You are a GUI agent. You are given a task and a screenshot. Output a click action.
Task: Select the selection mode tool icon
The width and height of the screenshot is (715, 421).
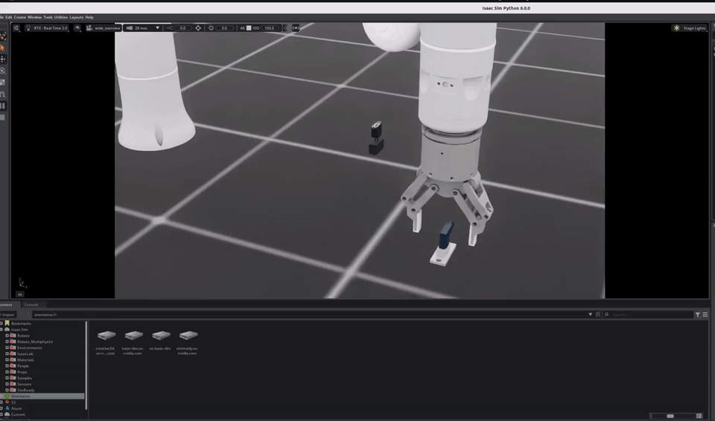click(3, 36)
